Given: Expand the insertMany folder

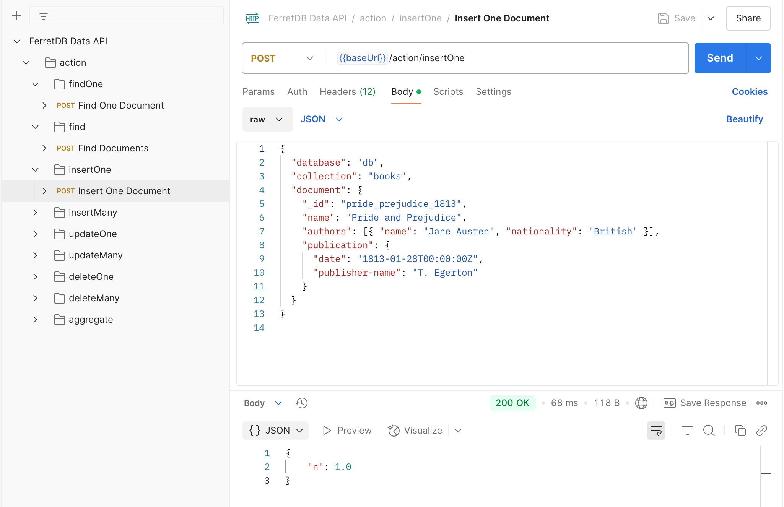Looking at the screenshot, I should click(x=35, y=213).
